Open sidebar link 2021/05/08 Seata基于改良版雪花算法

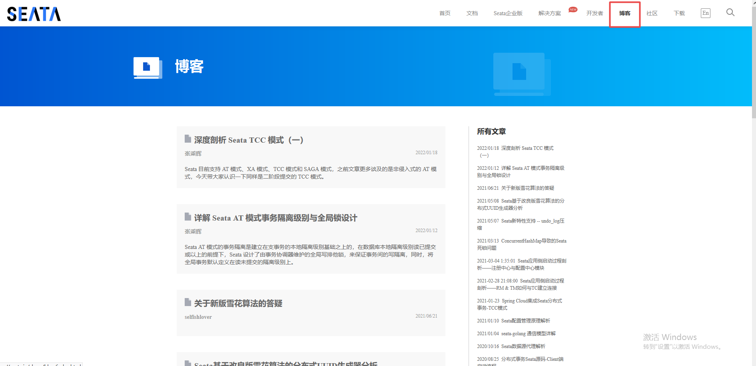521,205
